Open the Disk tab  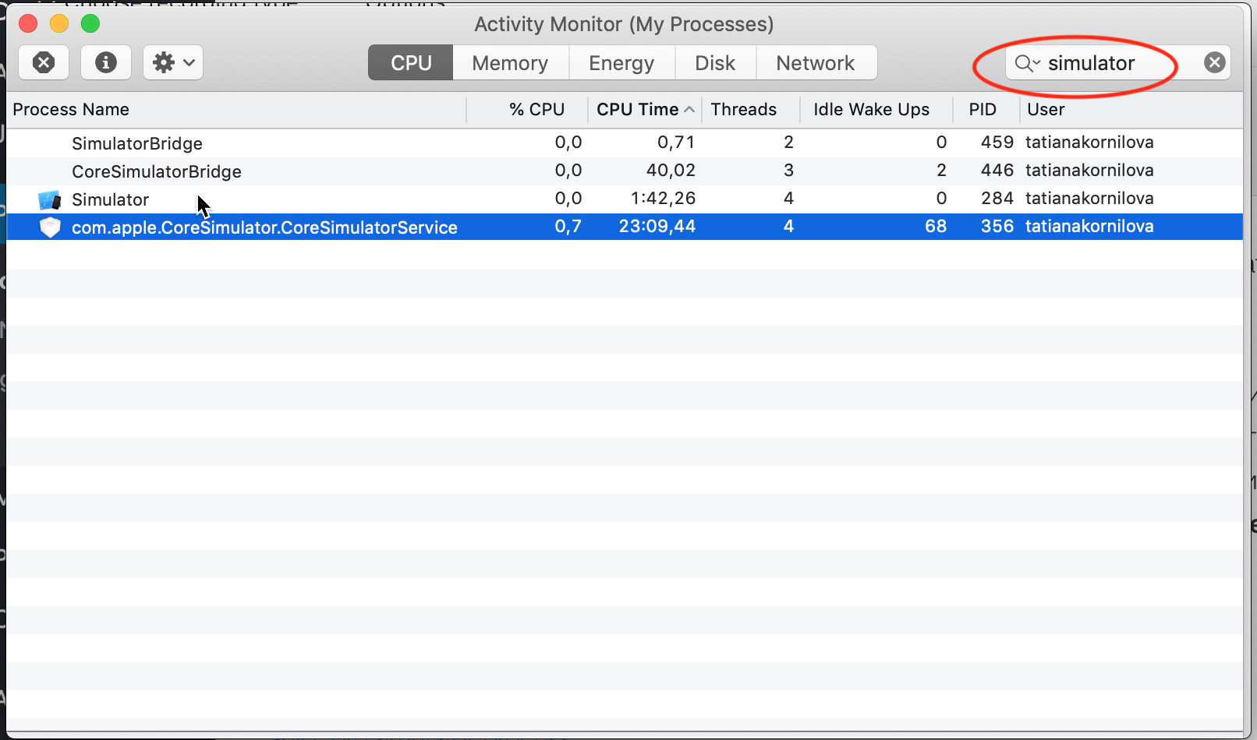pyautogui.click(x=714, y=63)
